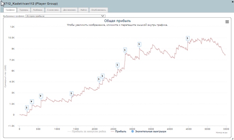234x140 pixels.
Task: Open the "Статистика" tab
Action: click(x=53, y=10)
